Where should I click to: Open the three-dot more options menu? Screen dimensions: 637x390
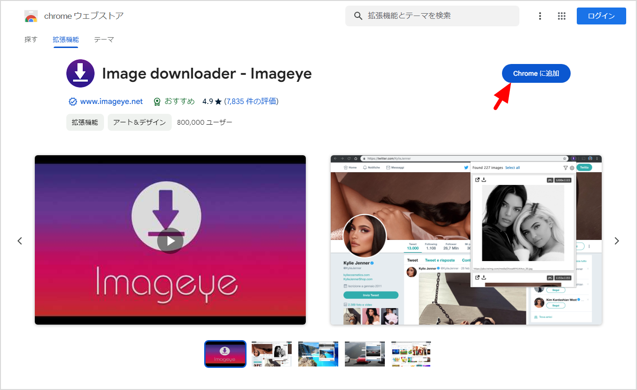540,16
